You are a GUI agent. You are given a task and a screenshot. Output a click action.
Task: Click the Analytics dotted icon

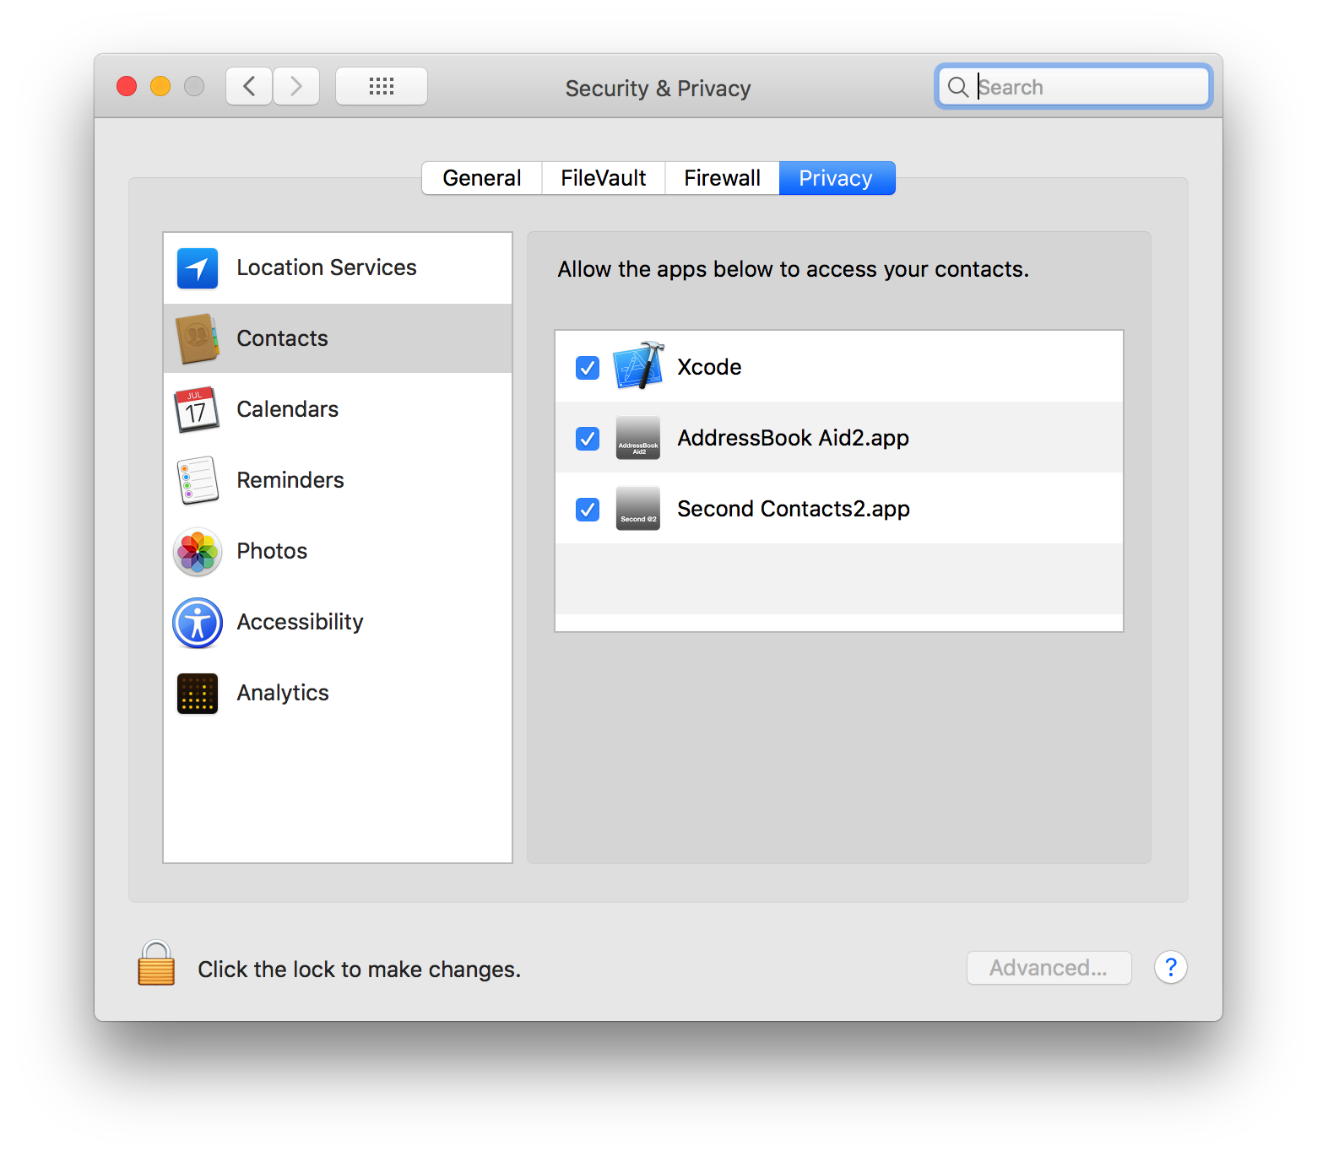point(198,694)
